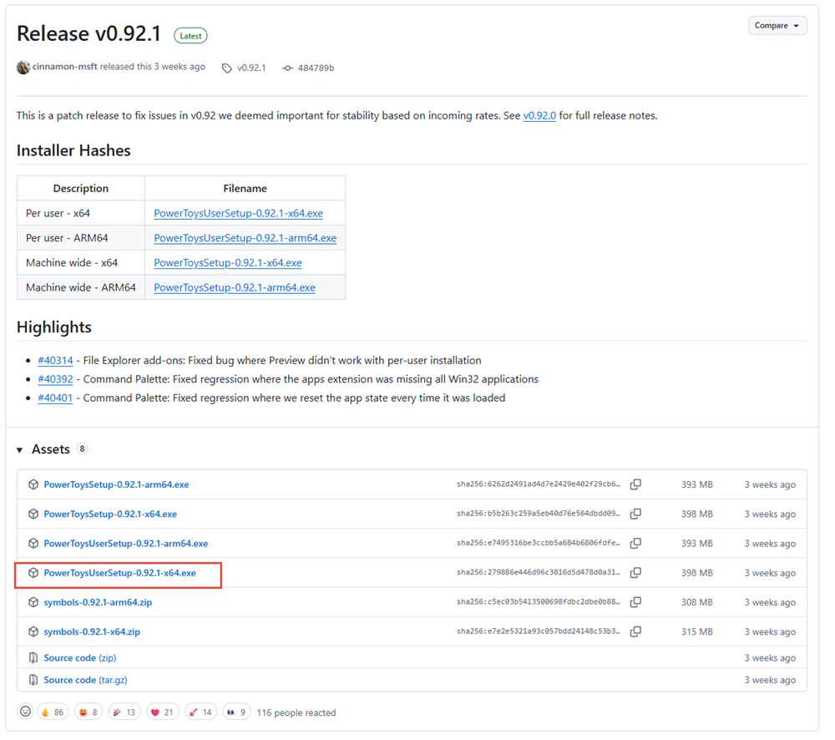The image size is (835, 740).
Task: Download PowerToysSetup-0.92.1-arm64.exe from Assets
Action: [116, 484]
